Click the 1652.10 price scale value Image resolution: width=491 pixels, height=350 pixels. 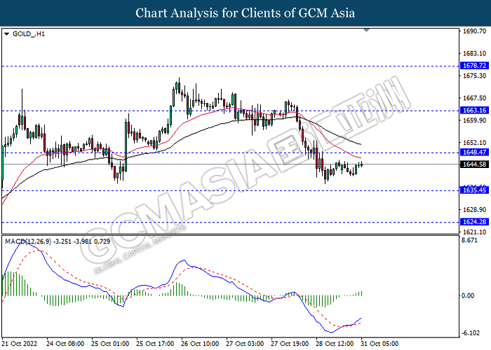(475, 143)
